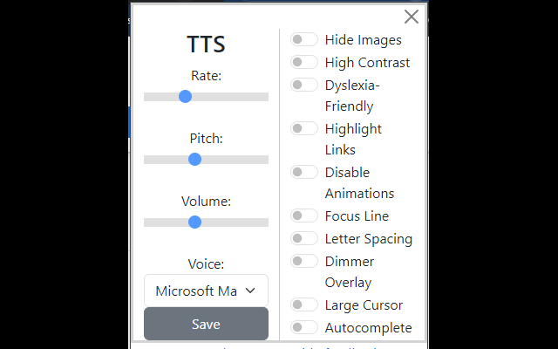558x349 pixels.
Task: Click the High Contrast label text
Action: pos(367,63)
